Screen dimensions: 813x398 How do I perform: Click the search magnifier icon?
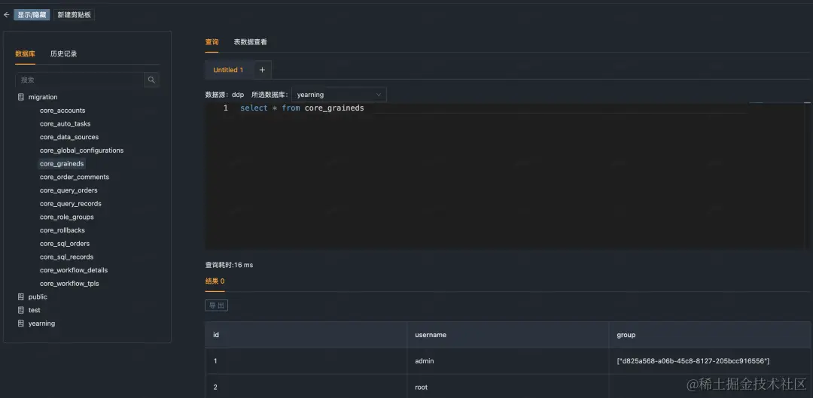point(151,80)
